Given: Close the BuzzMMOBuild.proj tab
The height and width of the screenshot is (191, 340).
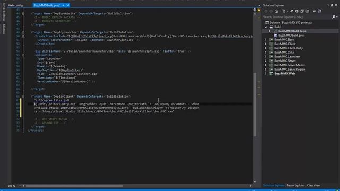Looking at the screenshot, I should point(68,5).
